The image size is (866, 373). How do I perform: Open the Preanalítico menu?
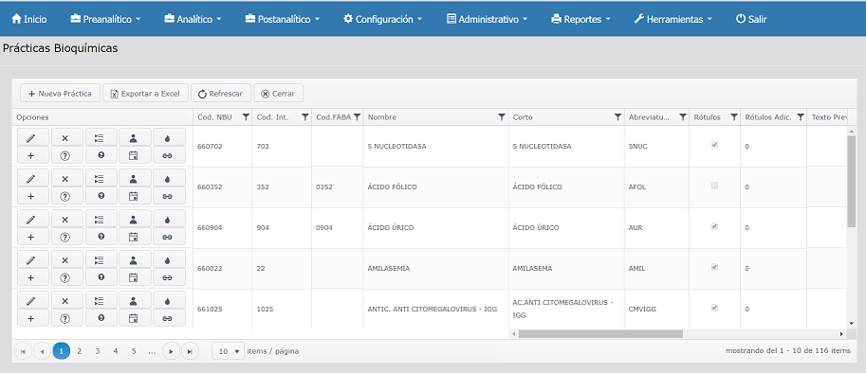pos(105,19)
